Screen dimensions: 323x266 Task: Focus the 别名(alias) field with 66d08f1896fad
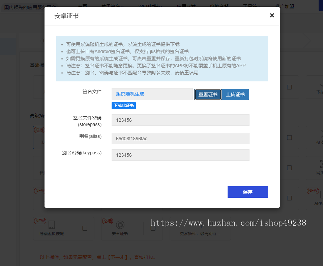point(180,139)
